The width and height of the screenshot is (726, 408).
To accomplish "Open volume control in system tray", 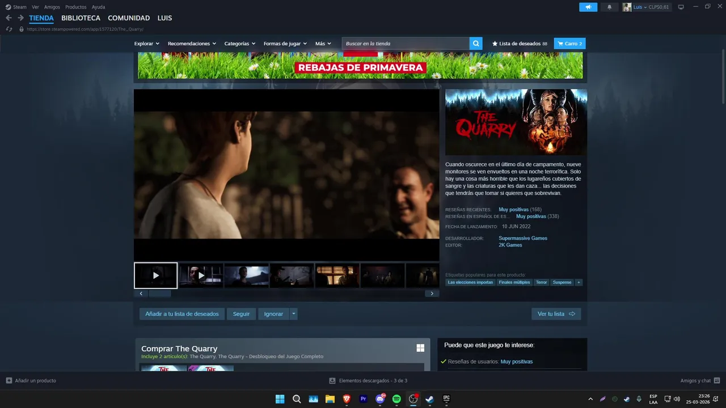I will [677, 399].
